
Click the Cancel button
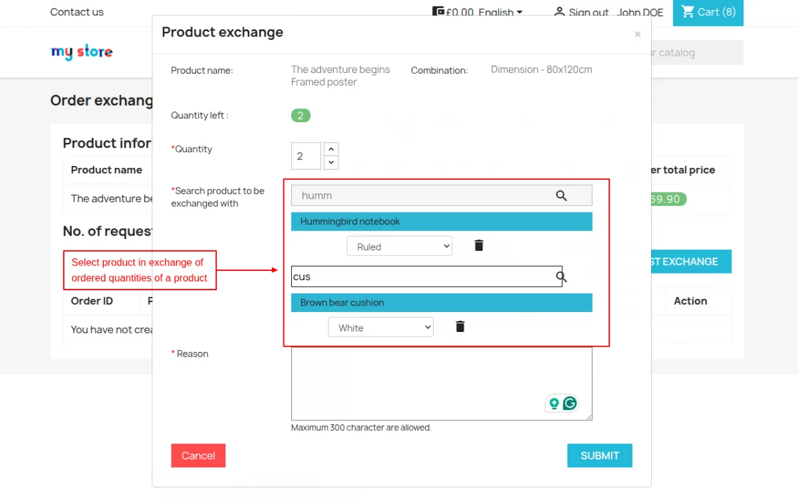[198, 456]
